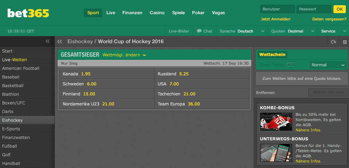Open Handball in sidebar

tap(27, 164)
